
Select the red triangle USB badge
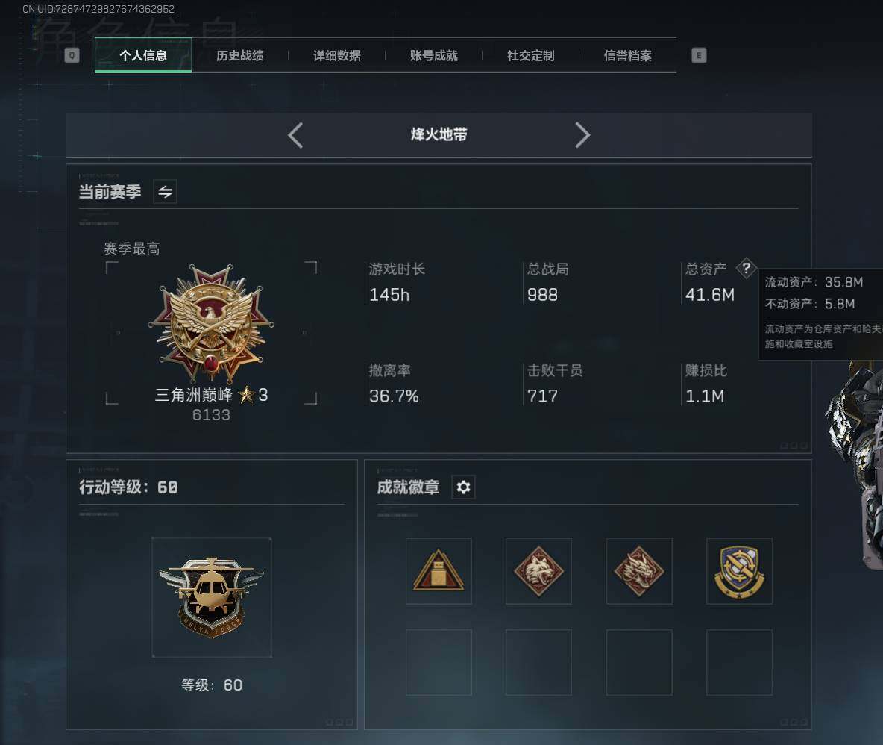[x=439, y=571]
